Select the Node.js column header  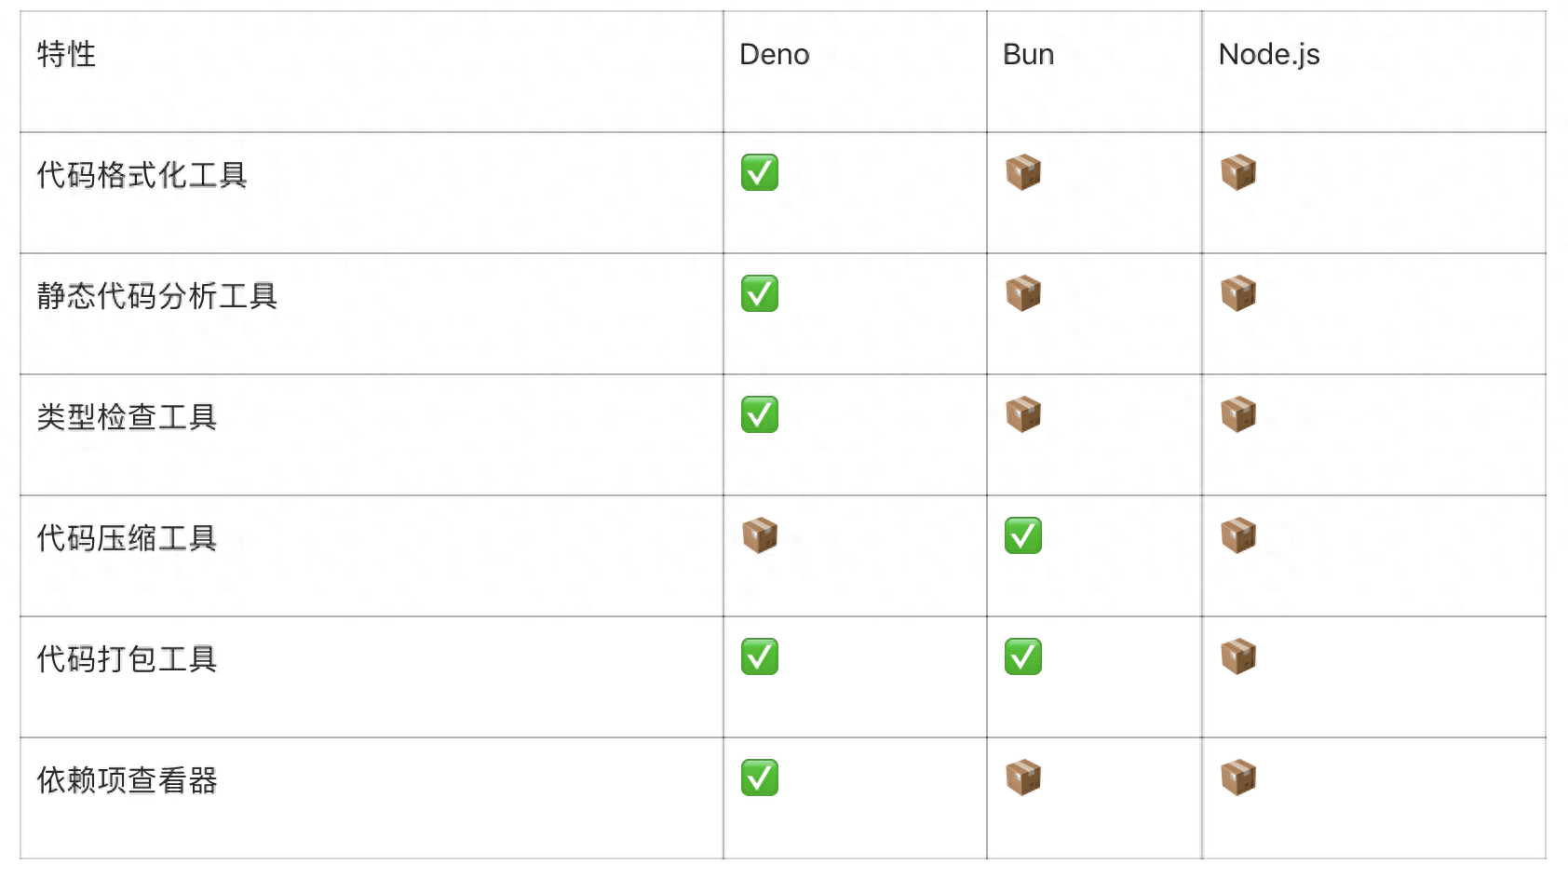[x=1269, y=55]
